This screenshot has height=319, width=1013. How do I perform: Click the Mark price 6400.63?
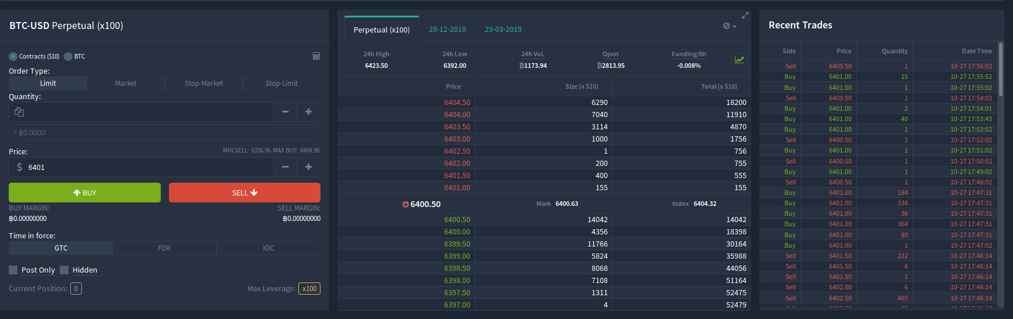[567, 204]
